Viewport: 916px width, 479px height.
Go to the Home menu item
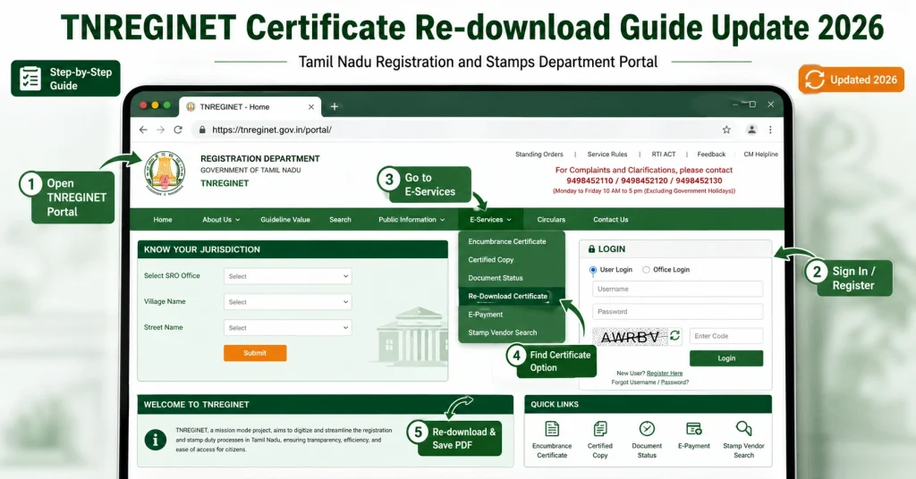(163, 219)
